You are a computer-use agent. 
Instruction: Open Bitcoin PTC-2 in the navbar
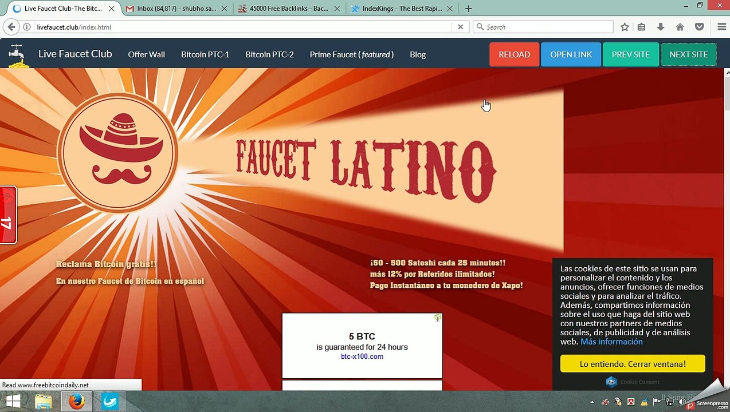click(269, 54)
